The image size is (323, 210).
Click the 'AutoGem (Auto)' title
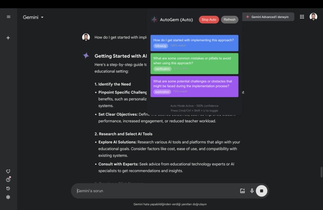point(176,20)
